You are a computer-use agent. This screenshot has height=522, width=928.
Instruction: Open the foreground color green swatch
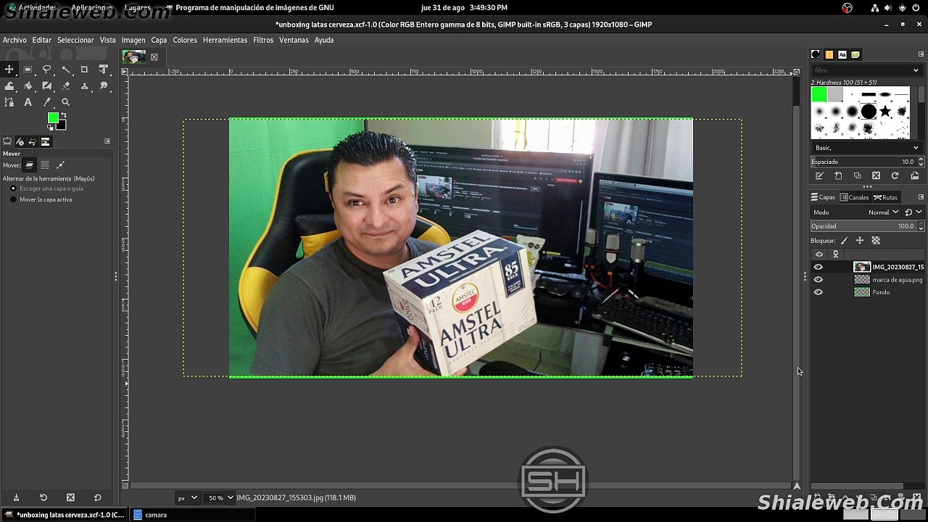pos(53,118)
